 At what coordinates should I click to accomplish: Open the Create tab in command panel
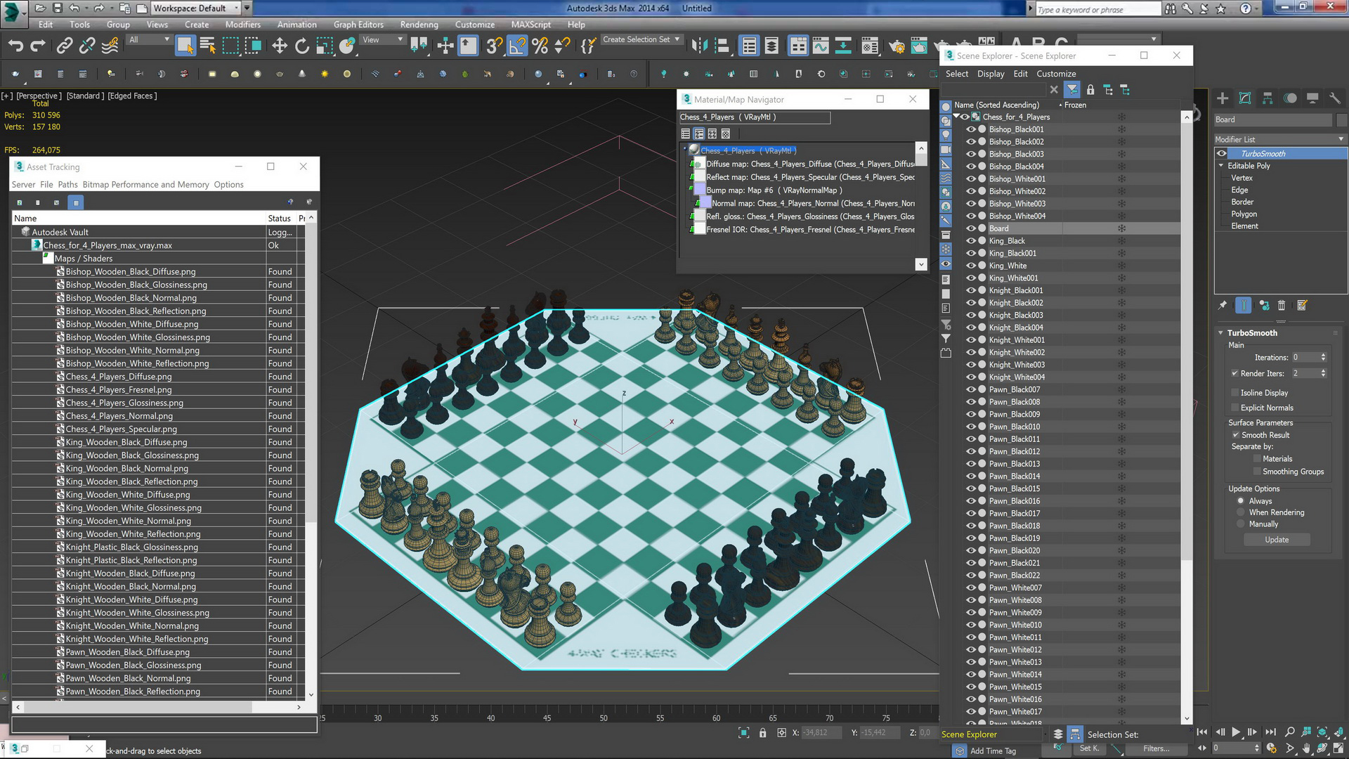pyautogui.click(x=1223, y=98)
